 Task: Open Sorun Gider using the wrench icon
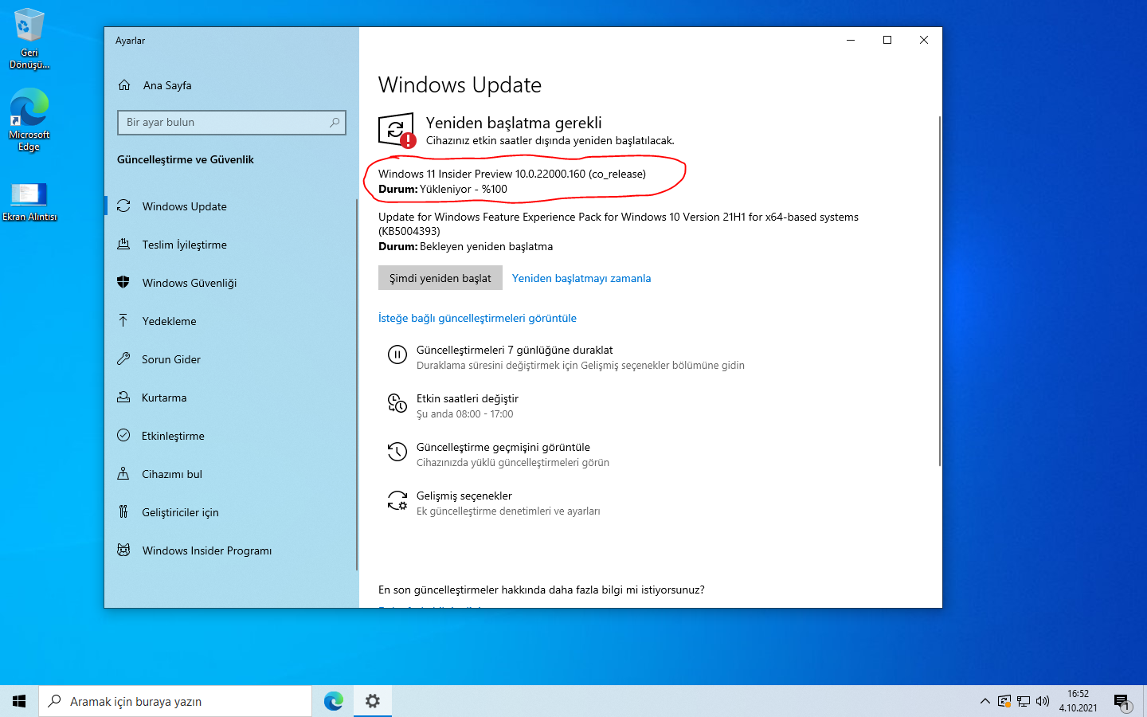click(x=123, y=359)
